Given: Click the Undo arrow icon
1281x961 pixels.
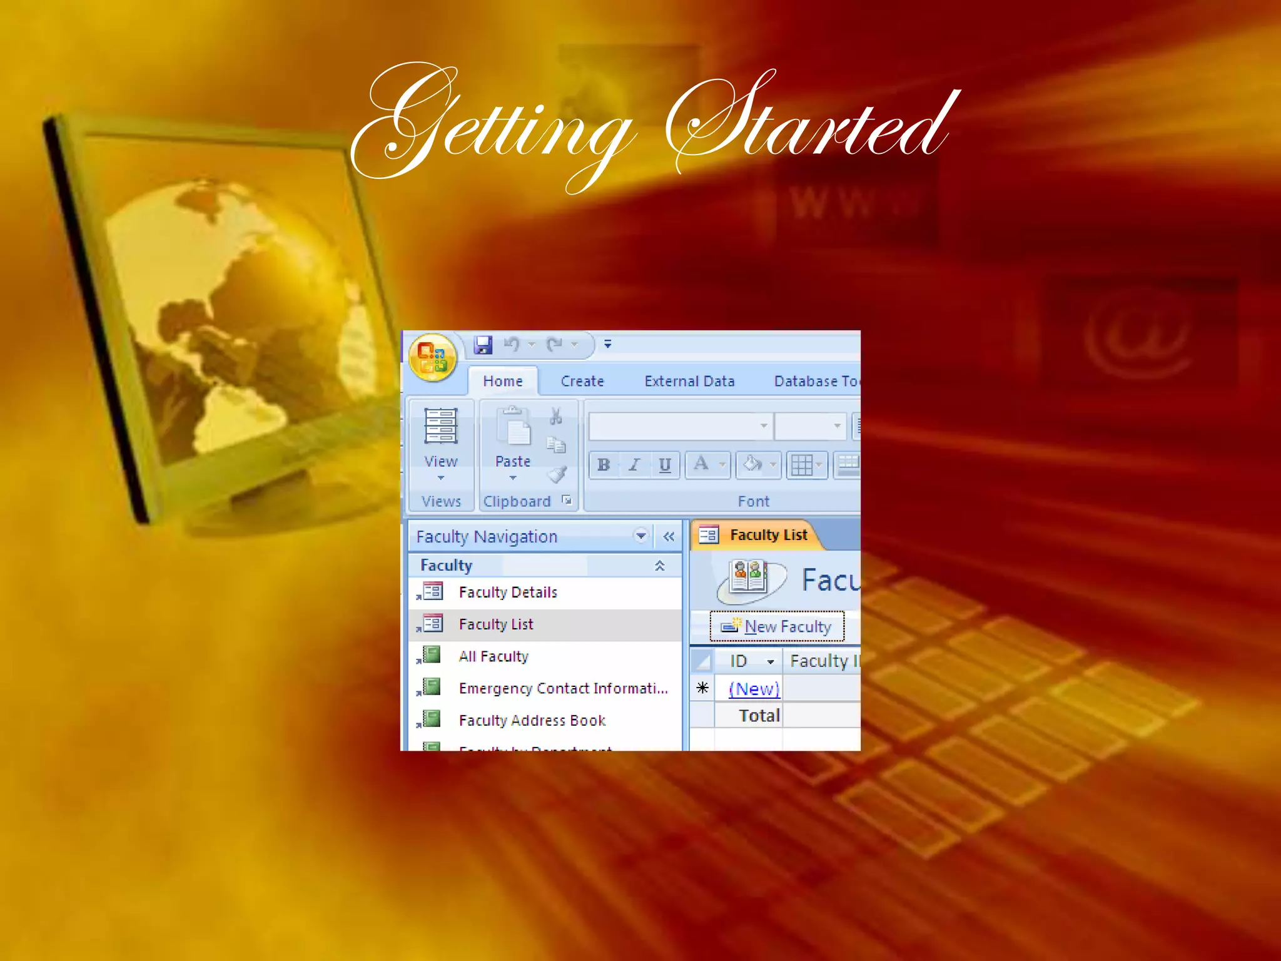Looking at the screenshot, I should pos(512,344).
